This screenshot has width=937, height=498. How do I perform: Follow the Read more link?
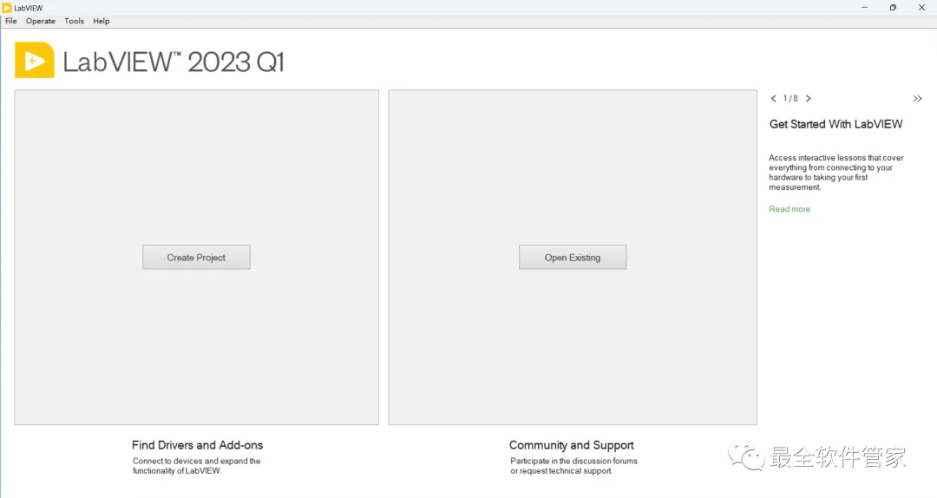[x=790, y=208]
